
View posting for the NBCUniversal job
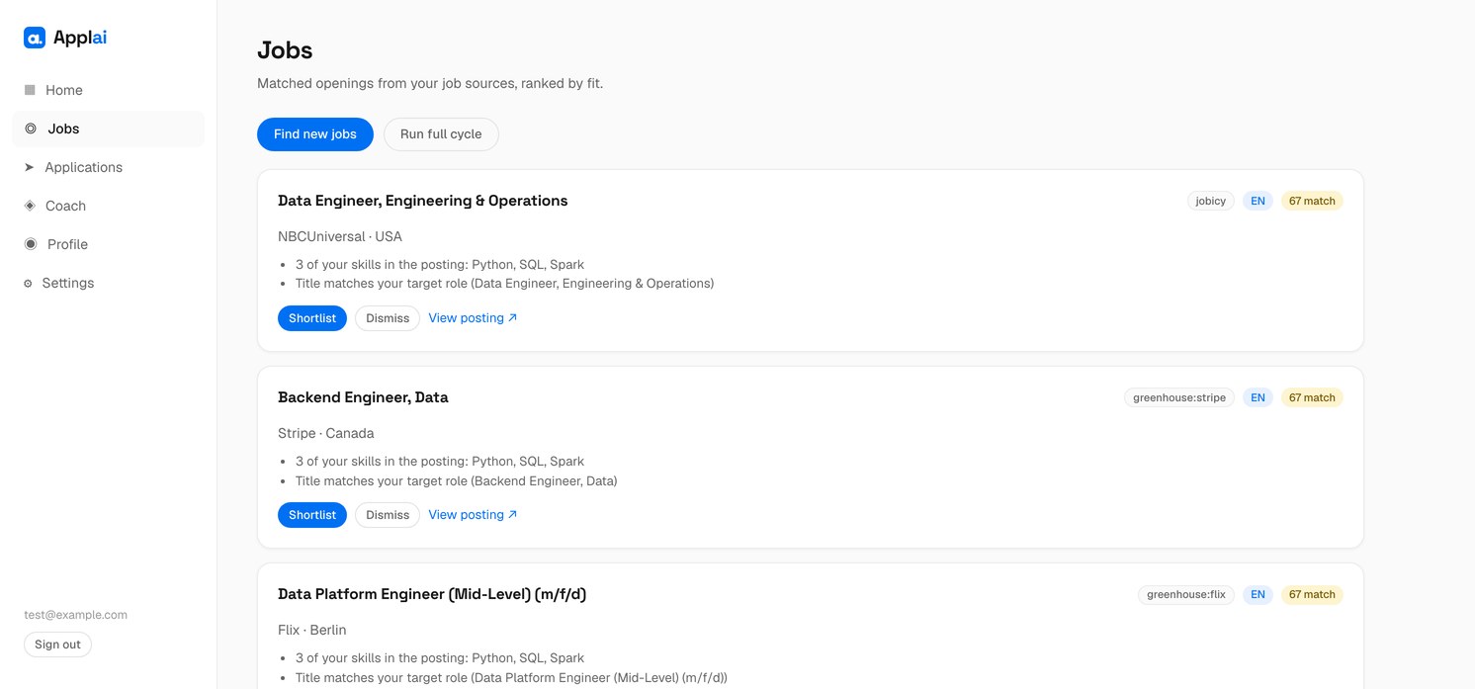pos(473,318)
